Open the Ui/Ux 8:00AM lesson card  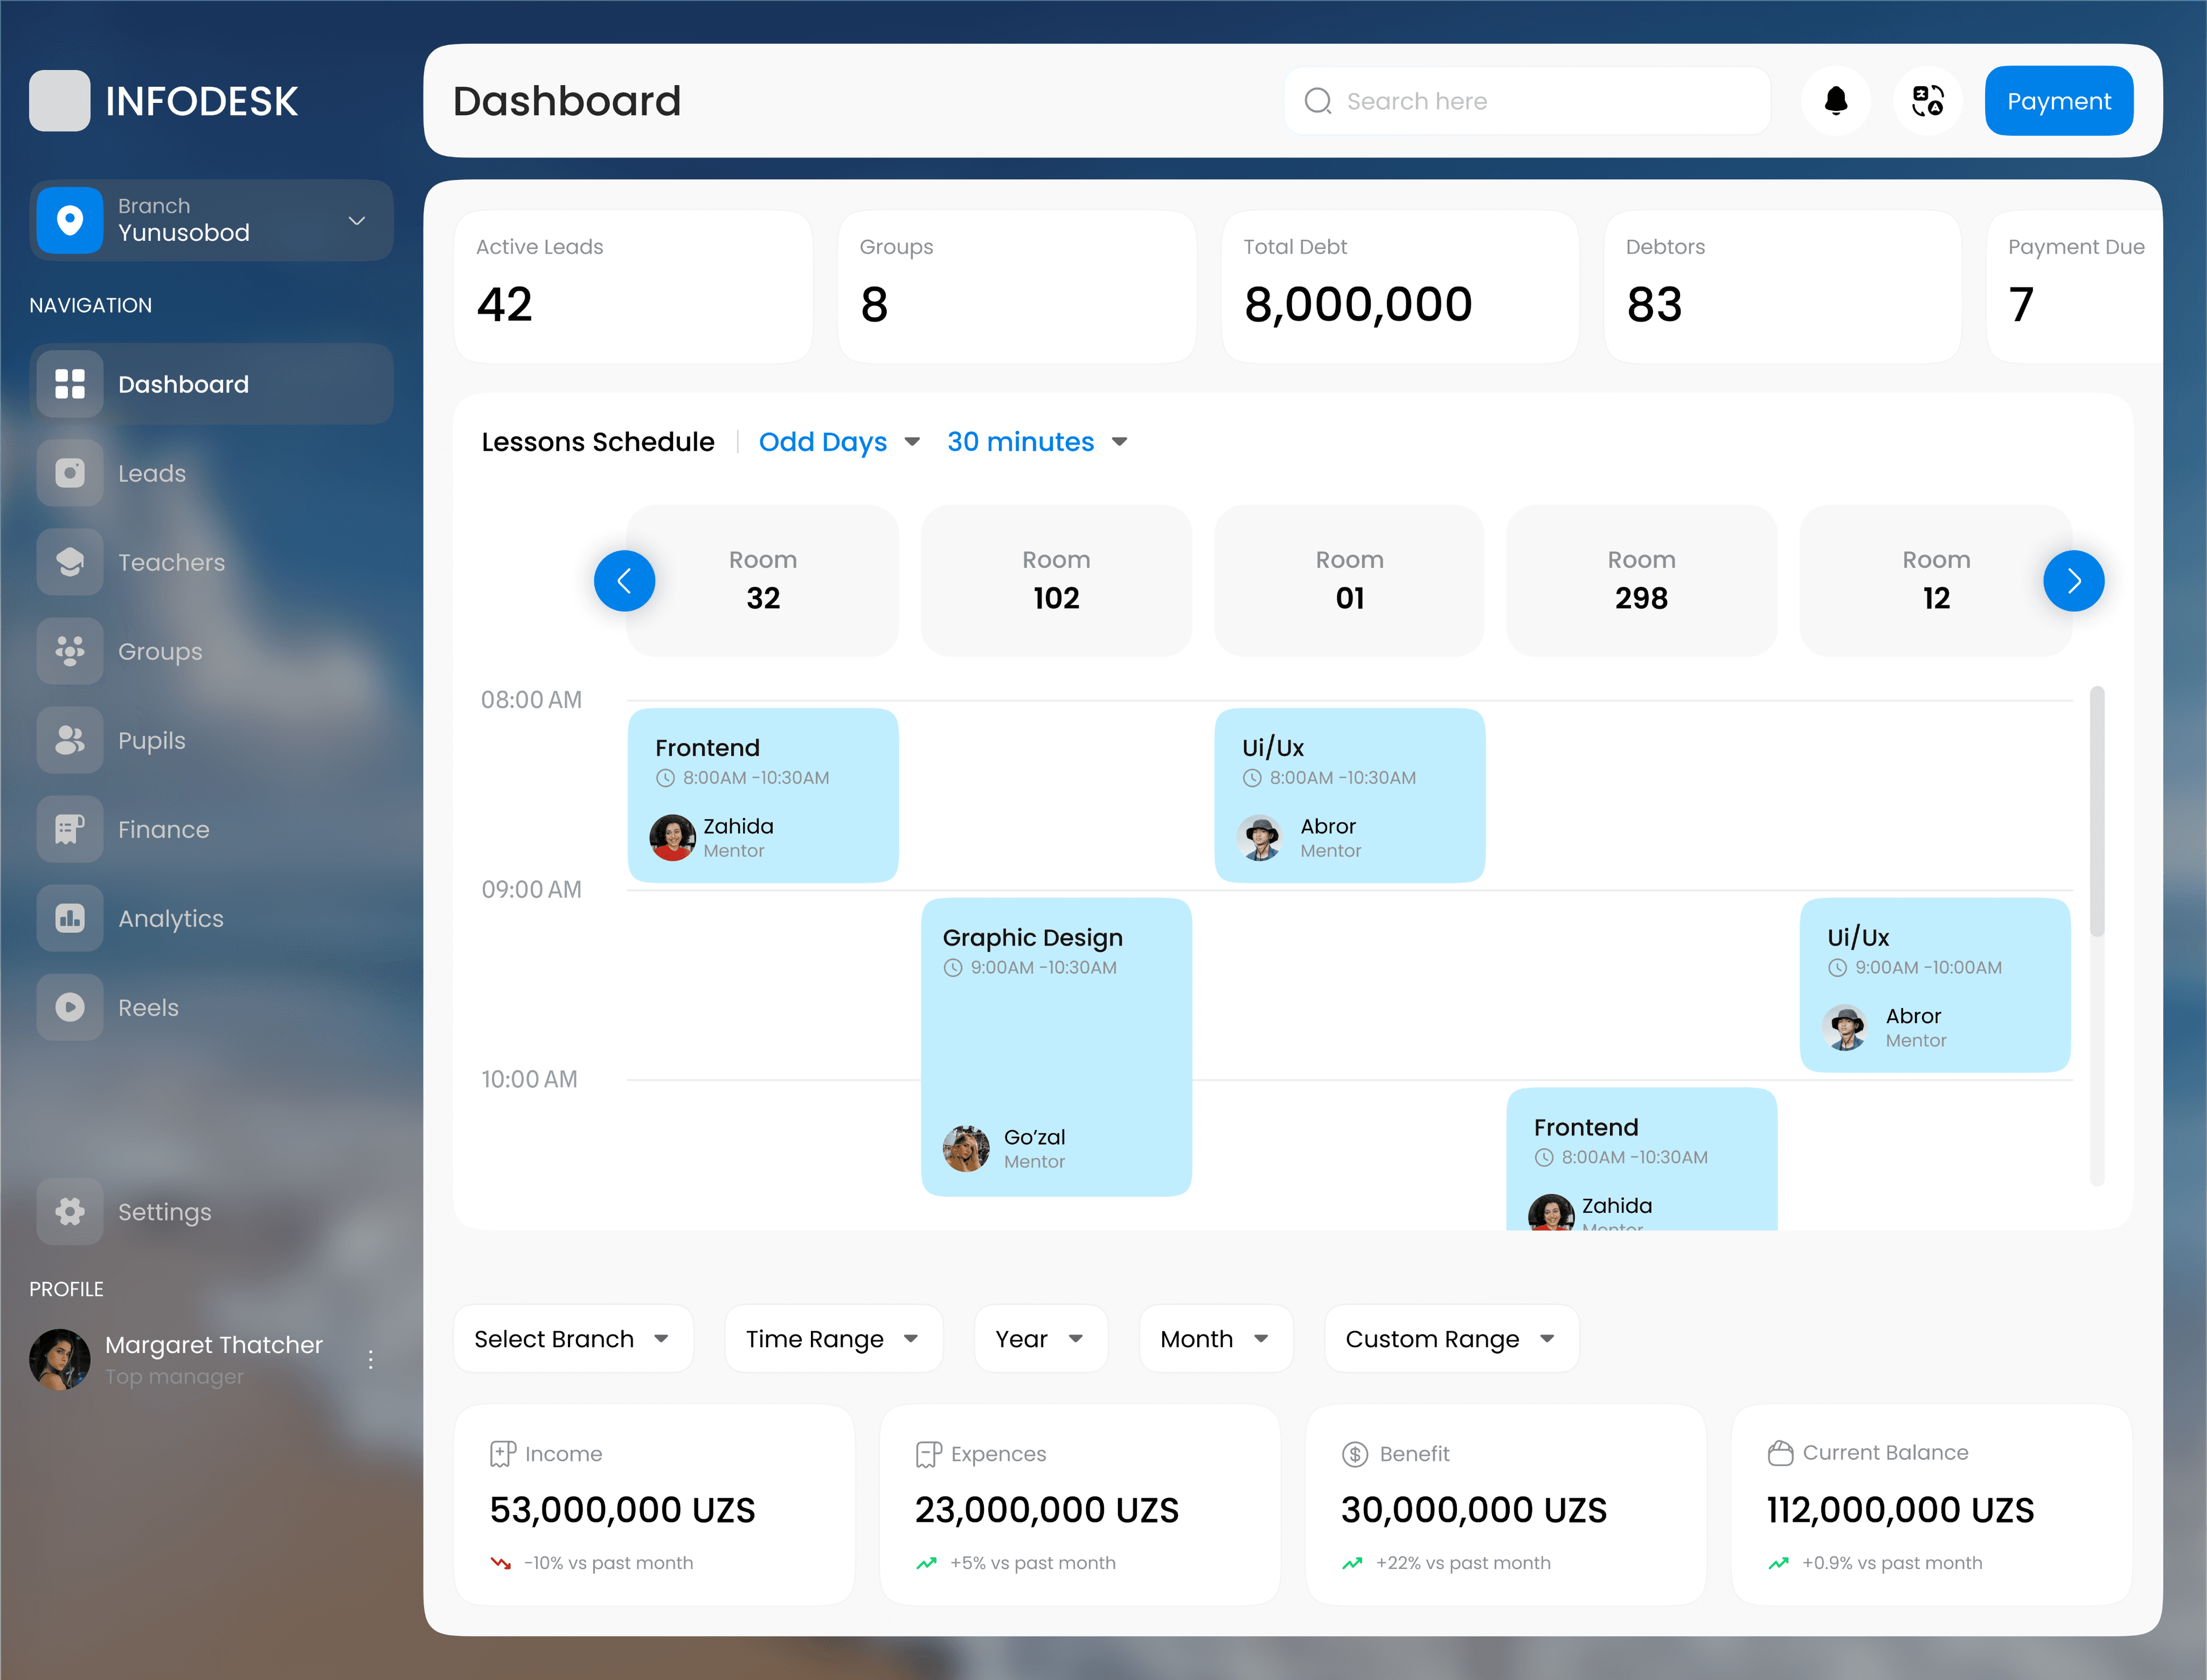1350,796
